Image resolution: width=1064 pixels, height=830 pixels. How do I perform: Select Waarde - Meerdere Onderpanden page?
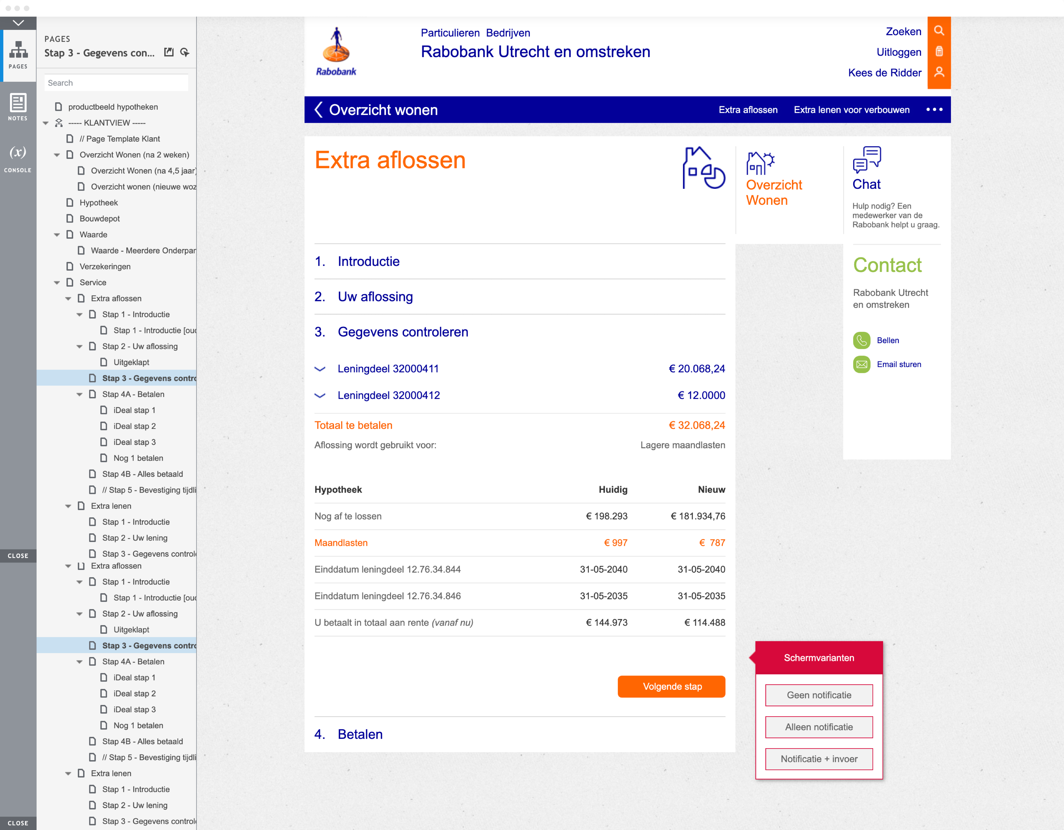point(143,251)
